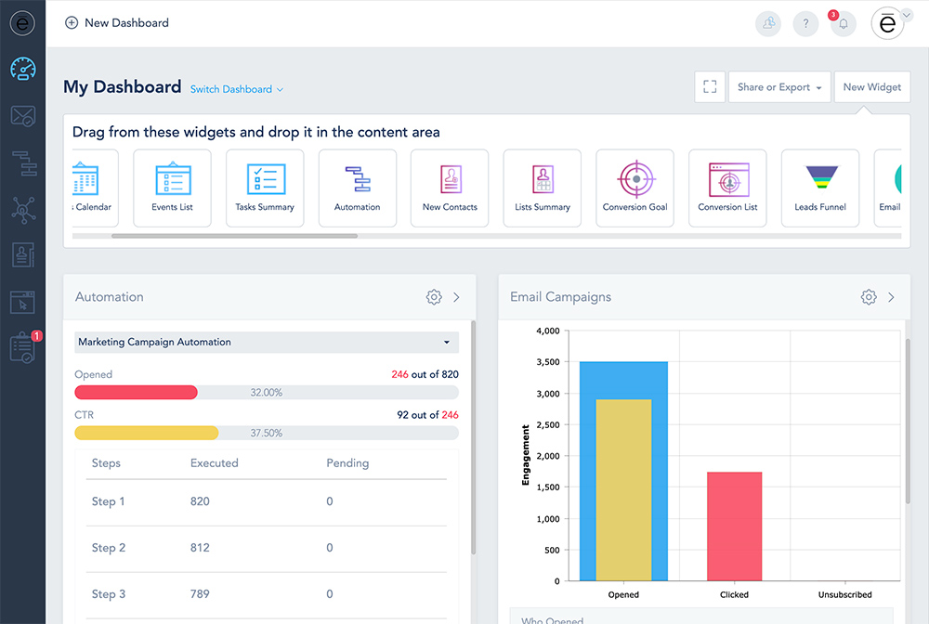Screen dimensions: 929x624
Task: Open settings gear on Email Campaigns widget
Action: click(869, 297)
